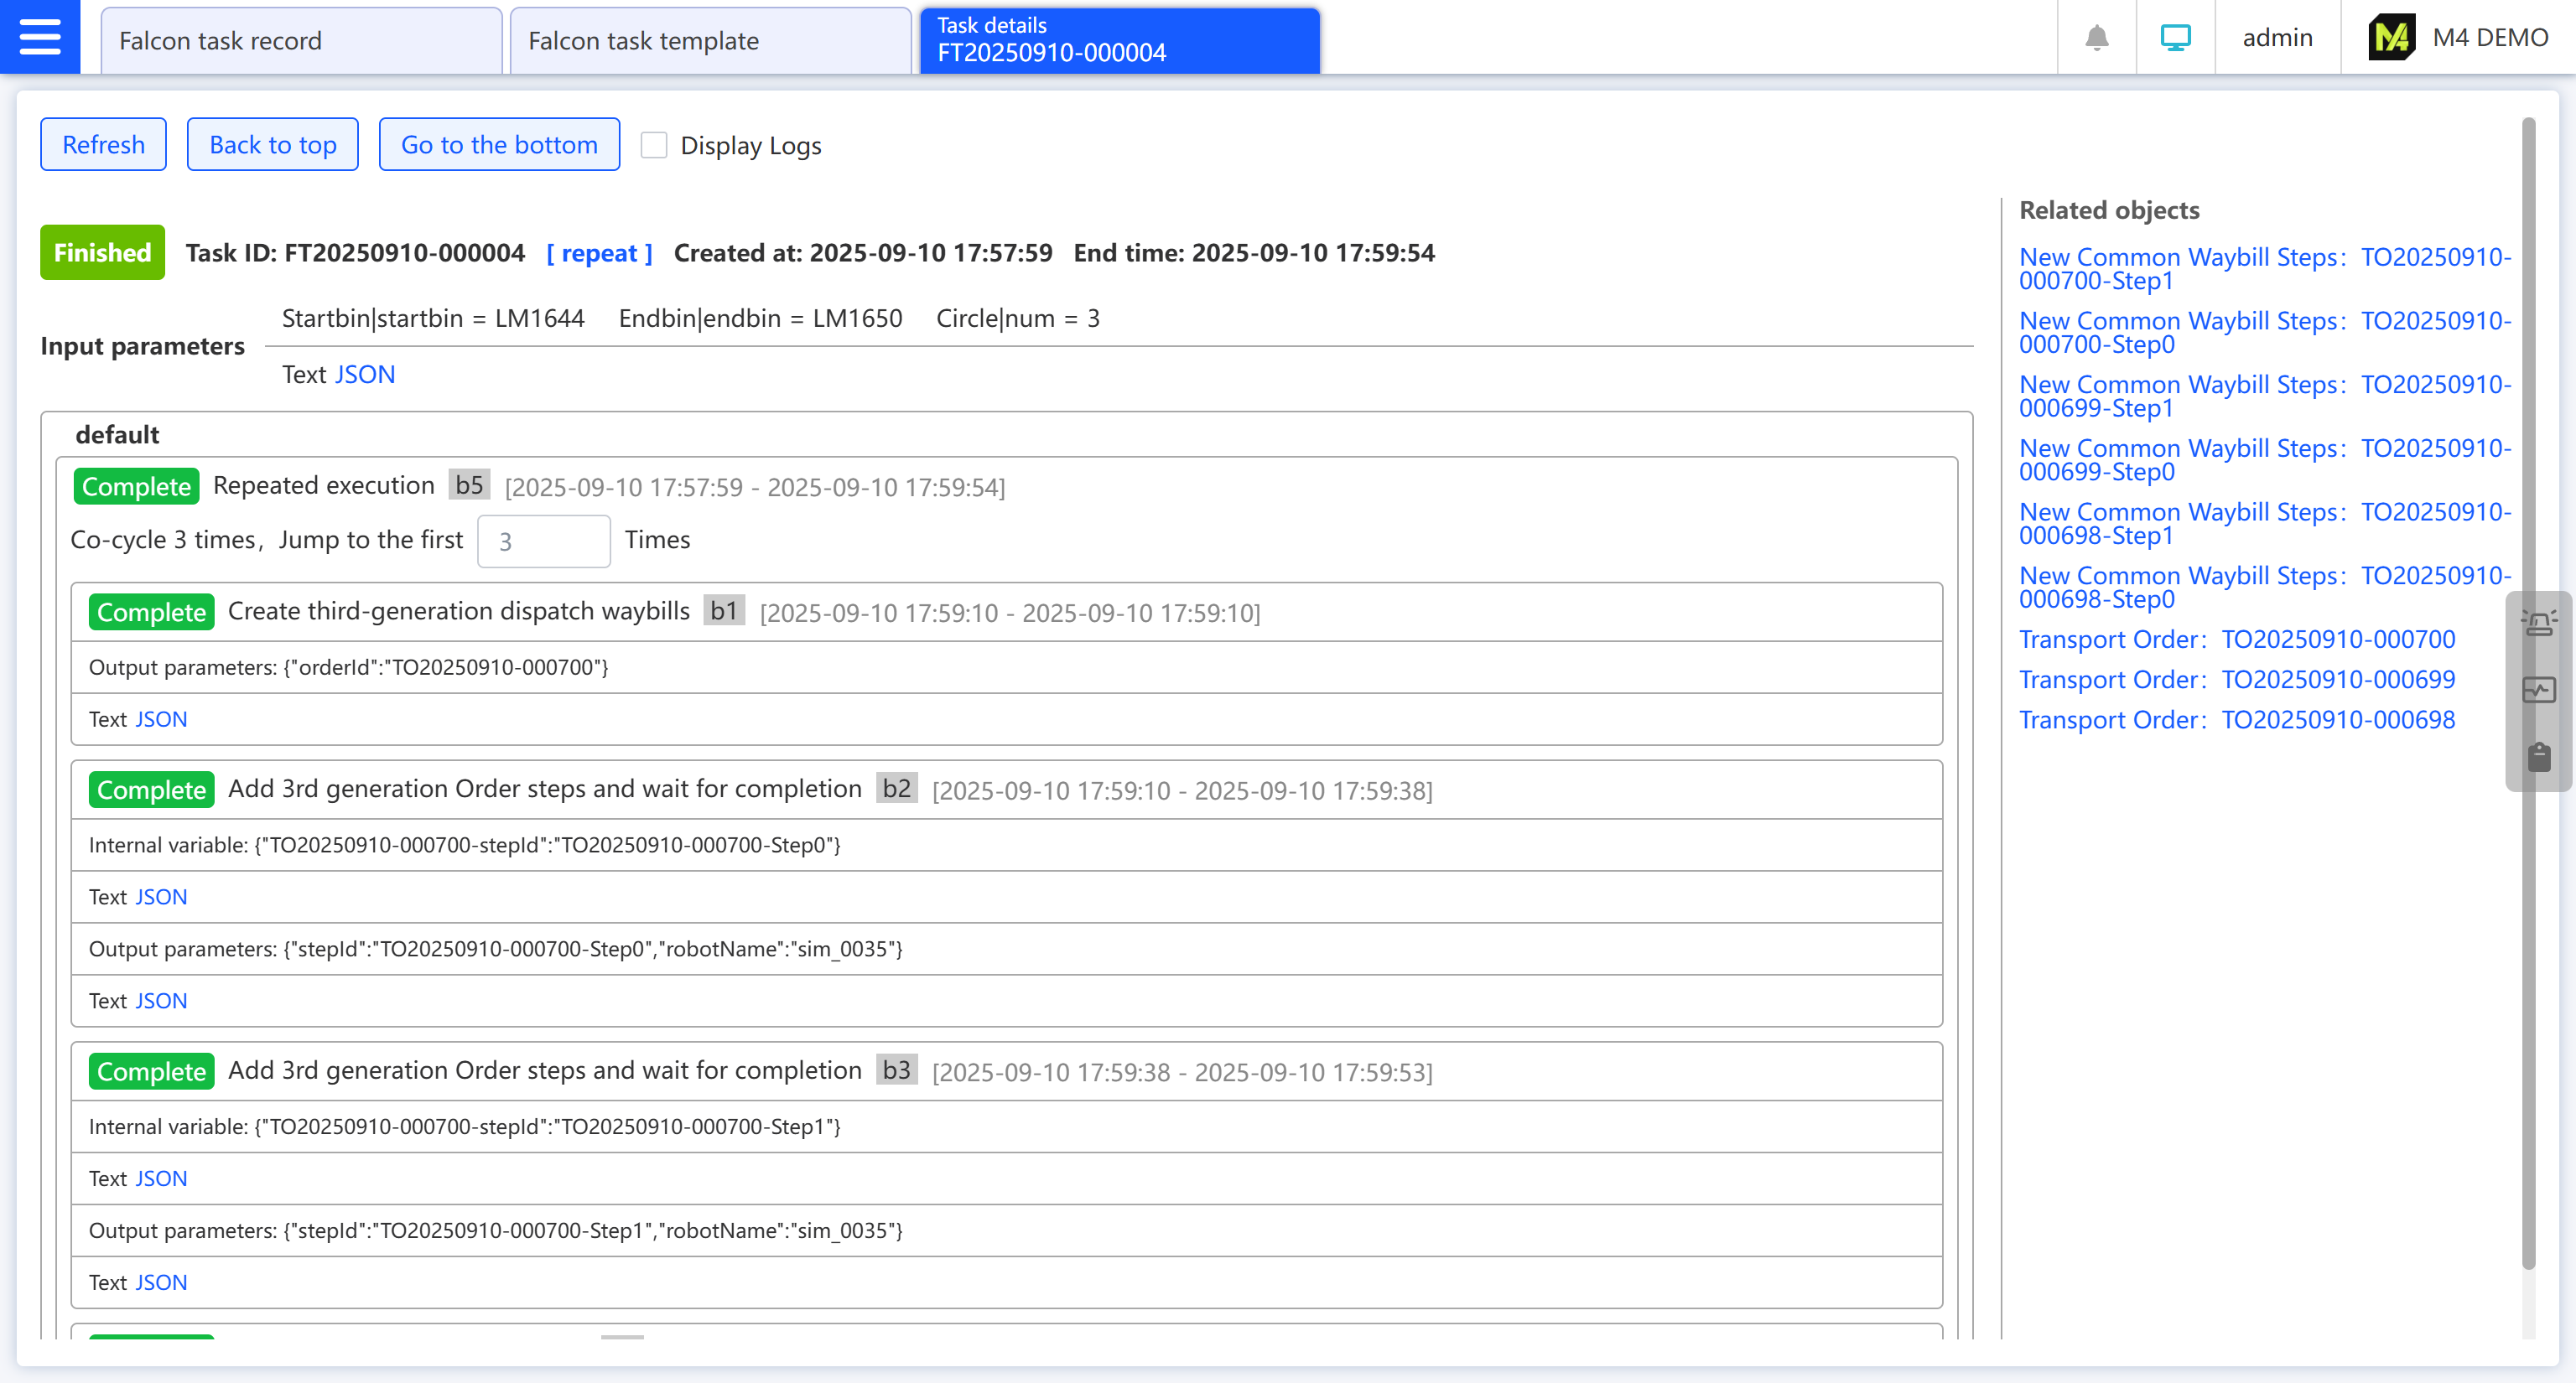The height and width of the screenshot is (1383, 2576).
Task: Open the activity monitor side-panel icon
Action: tap(2539, 690)
